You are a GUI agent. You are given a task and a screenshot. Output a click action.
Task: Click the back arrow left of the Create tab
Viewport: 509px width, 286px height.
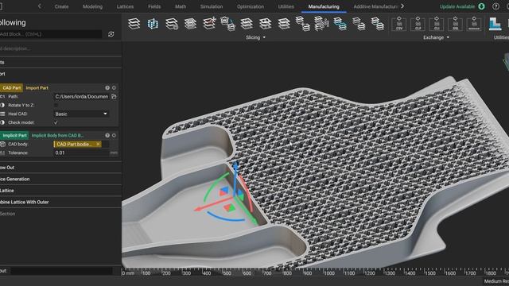(39, 6)
